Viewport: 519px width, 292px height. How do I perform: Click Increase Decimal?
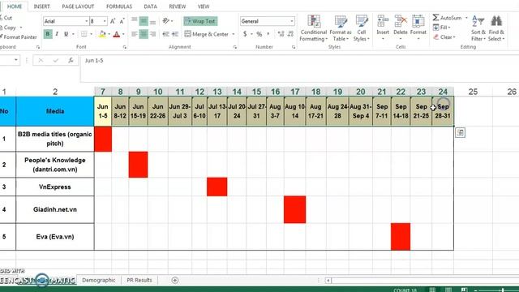(281, 34)
